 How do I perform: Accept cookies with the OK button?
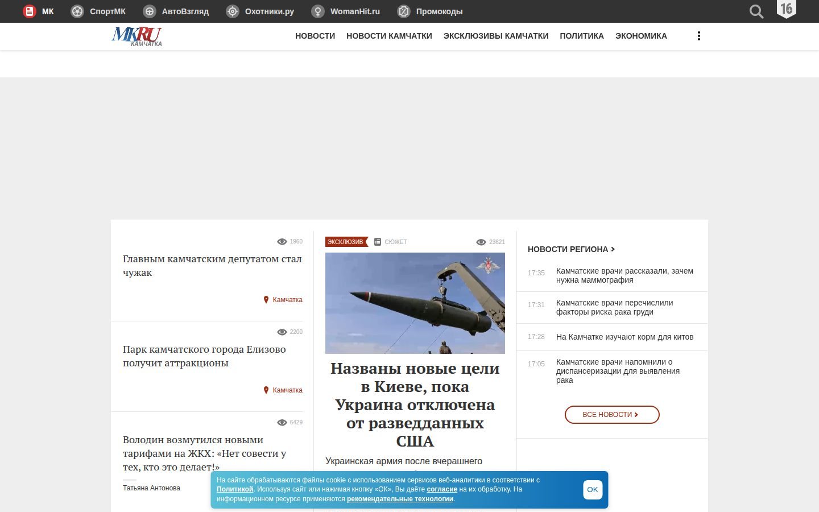point(593,490)
